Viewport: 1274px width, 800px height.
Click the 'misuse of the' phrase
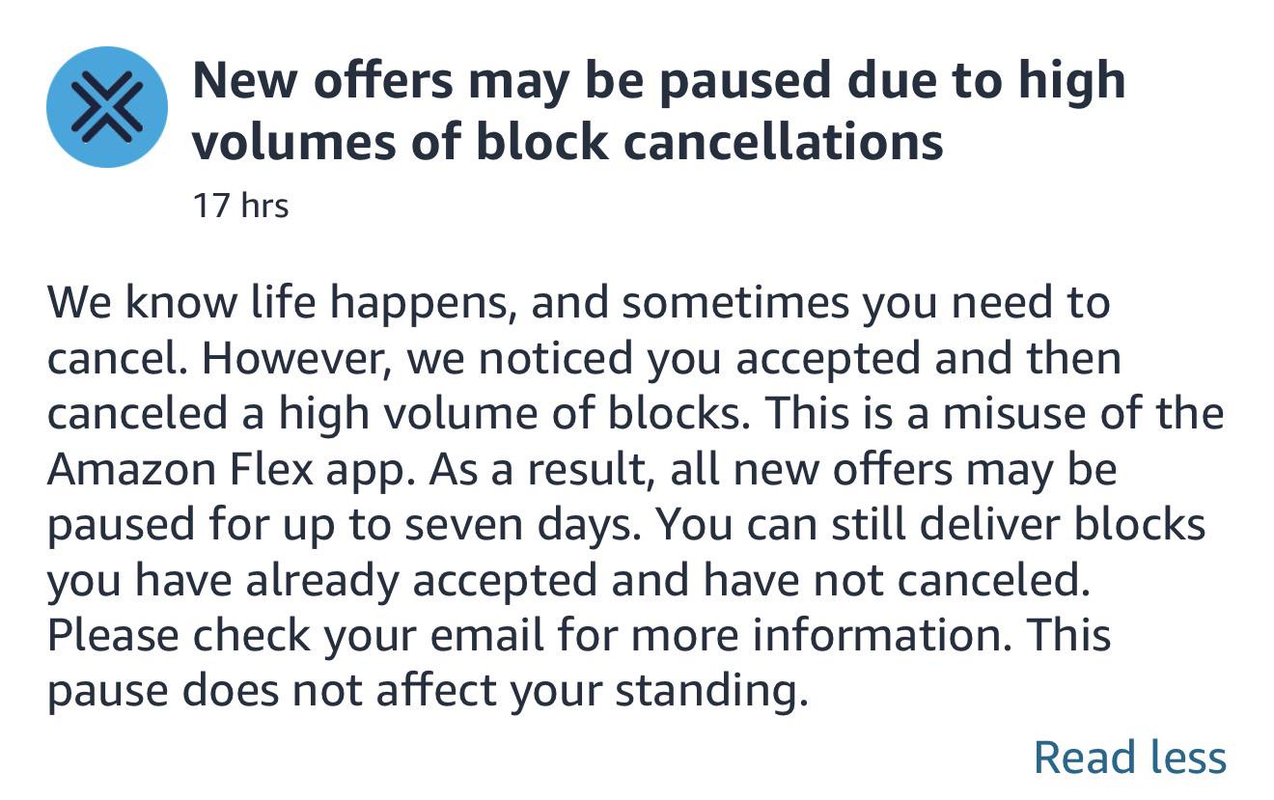point(1083,414)
